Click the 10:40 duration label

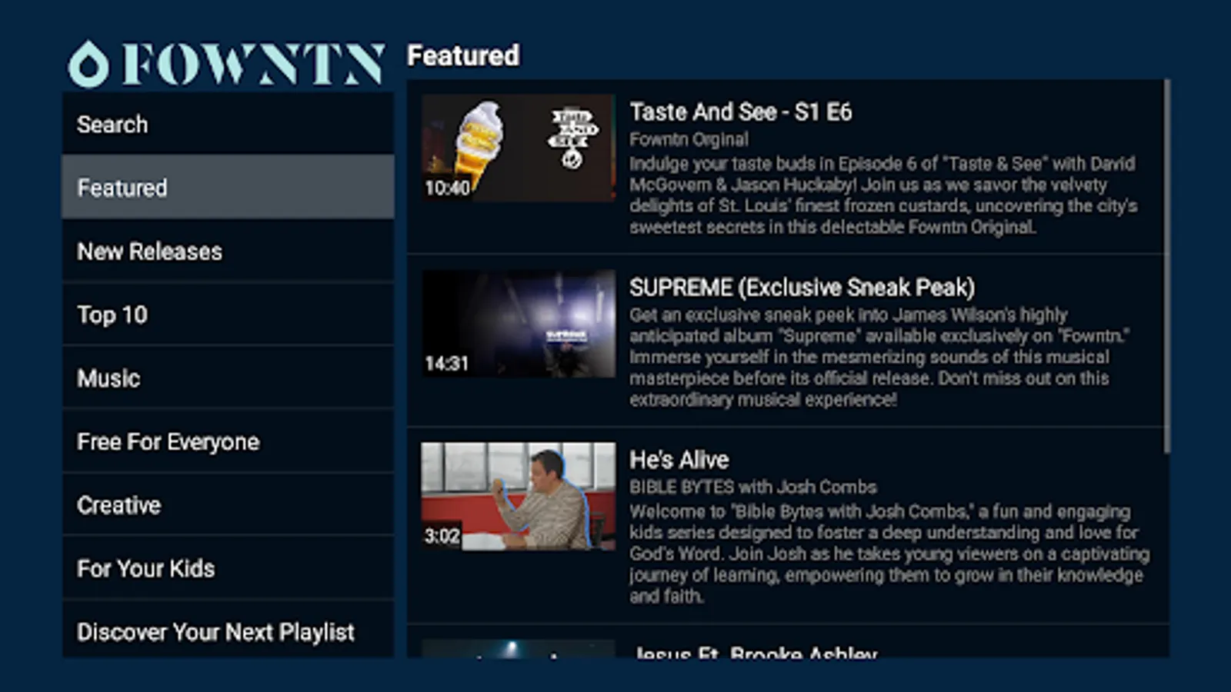coord(447,188)
